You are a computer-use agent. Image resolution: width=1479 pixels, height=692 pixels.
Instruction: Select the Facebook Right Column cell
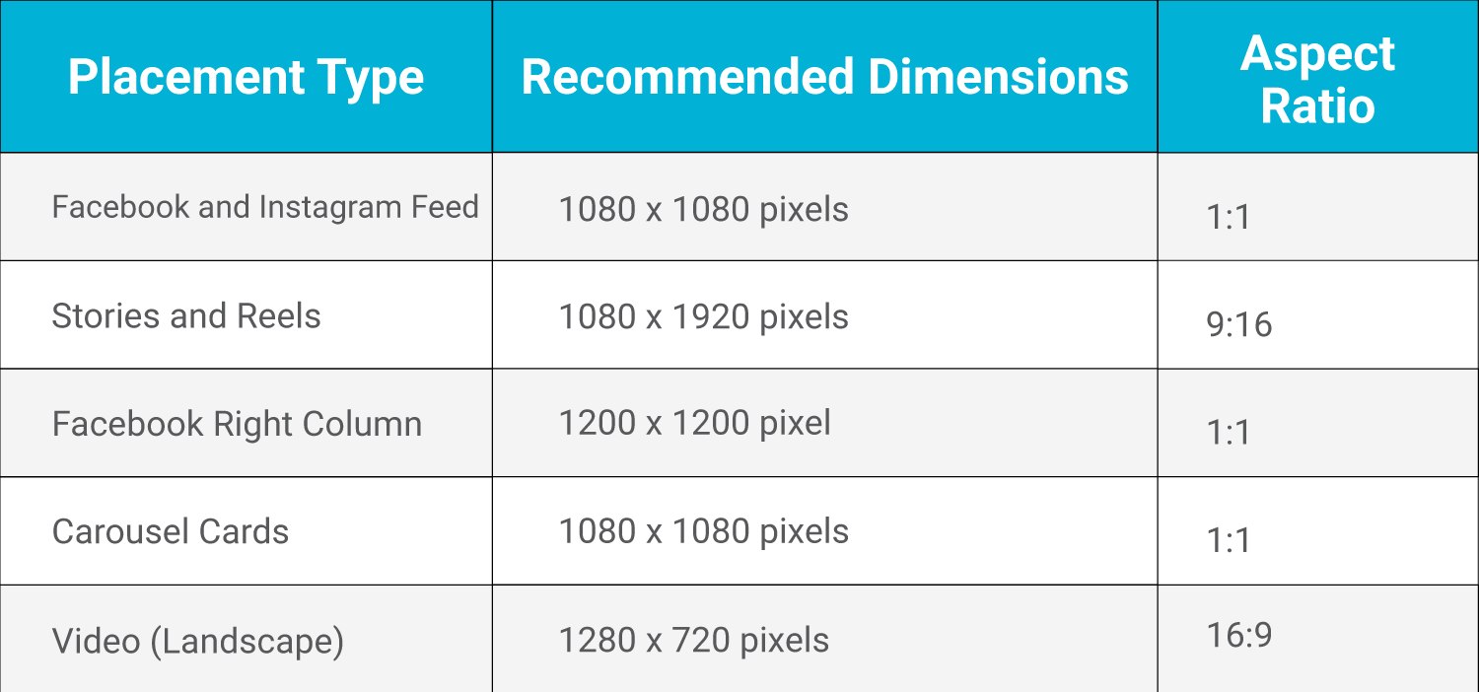tap(237, 424)
